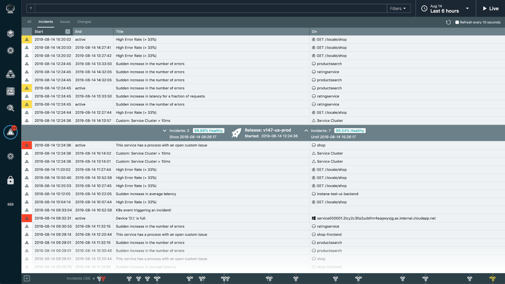The width and height of the screenshot is (505, 284).
Task: Open the Settings gear in sidebar
Action: pyautogui.click(x=10, y=156)
